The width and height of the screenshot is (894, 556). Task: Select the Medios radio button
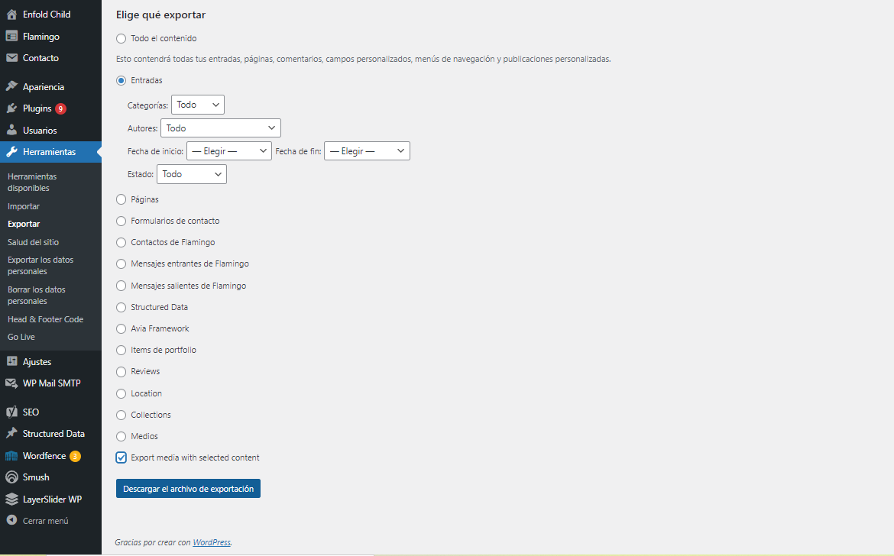click(121, 436)
